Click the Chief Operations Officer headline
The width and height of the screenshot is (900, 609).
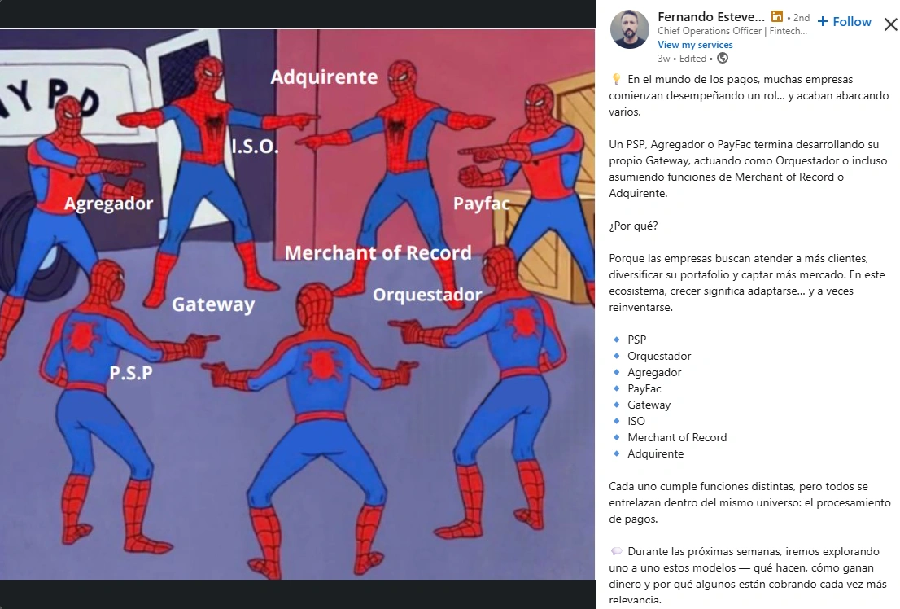point(732,31)
